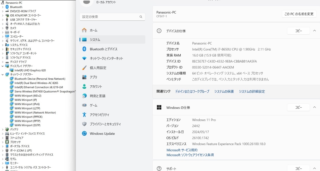Select WAN Miniport (SSTP) entry
The height and width of the screenshot is (171, 320).
pyautogui.click(x=27, y=125)
